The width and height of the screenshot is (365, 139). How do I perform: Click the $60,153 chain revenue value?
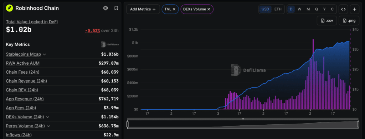[110, 81]
